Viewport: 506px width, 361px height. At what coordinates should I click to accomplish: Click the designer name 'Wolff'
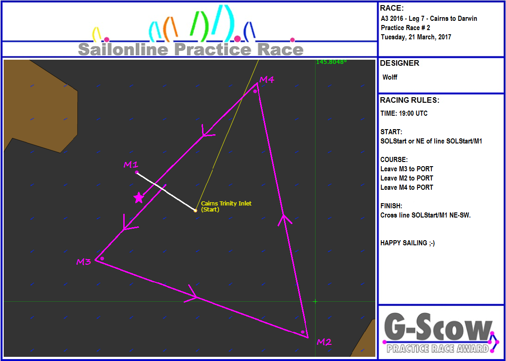[x=390, y=77]
